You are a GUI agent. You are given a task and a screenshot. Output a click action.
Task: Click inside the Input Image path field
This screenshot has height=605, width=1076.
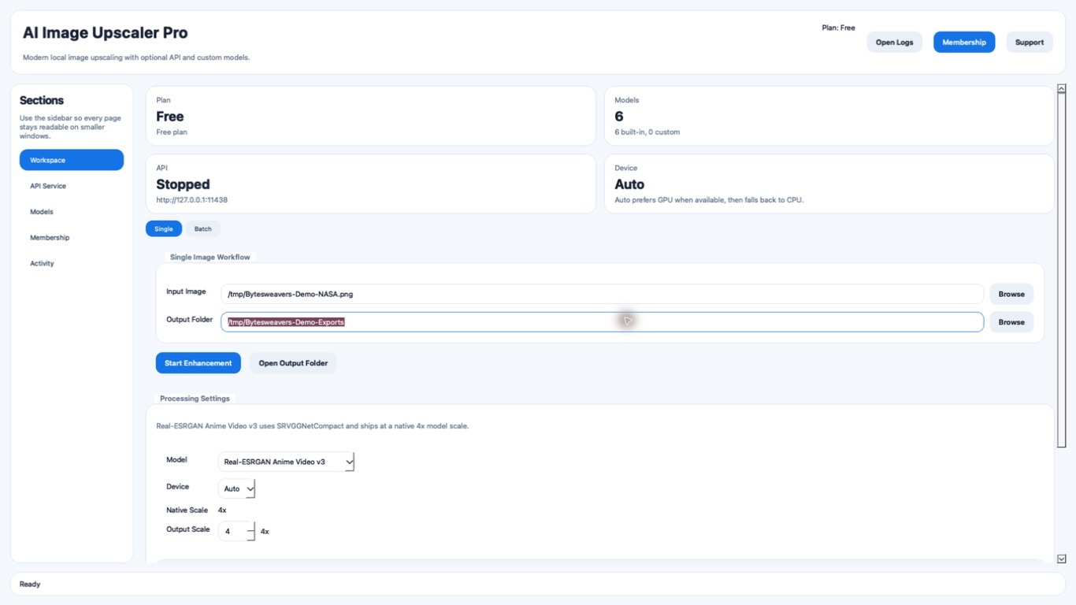(x=602, y=294)
